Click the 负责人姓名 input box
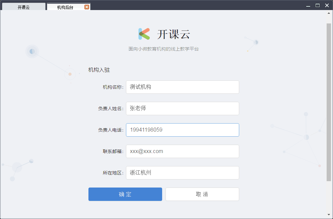The width and height of the screenshot is (333, 219). [183, 108]
